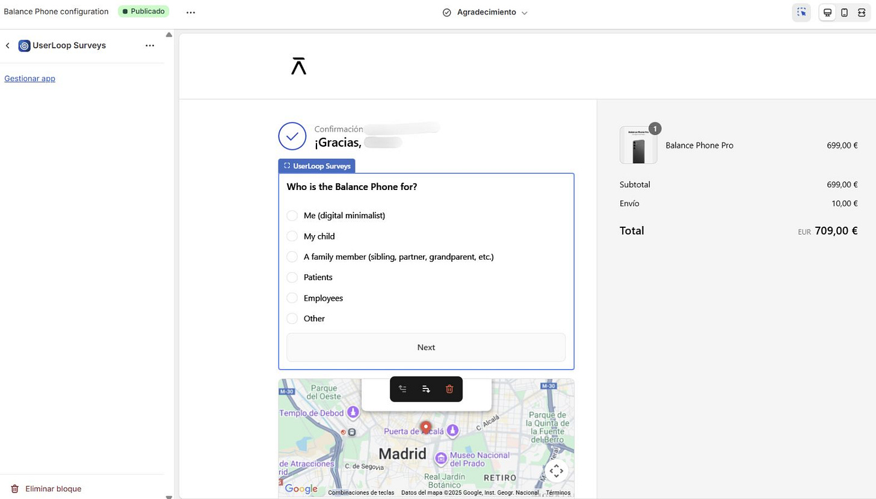Click the Publicado status badge
Image resolution: width=876 pixels, height=499 pixels.
click(143, 11)
